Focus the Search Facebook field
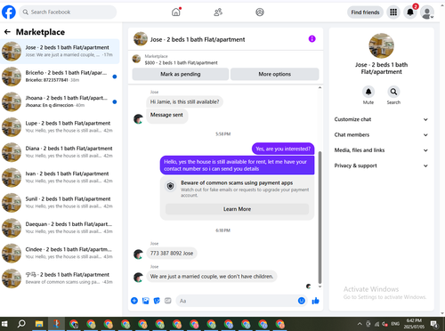 (68, 12)
